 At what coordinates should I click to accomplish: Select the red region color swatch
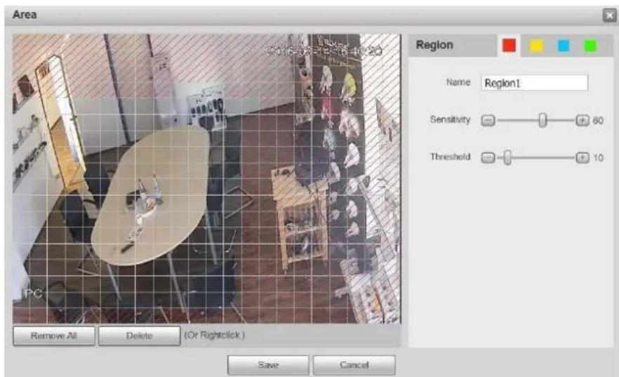click(x=509, y=46)
